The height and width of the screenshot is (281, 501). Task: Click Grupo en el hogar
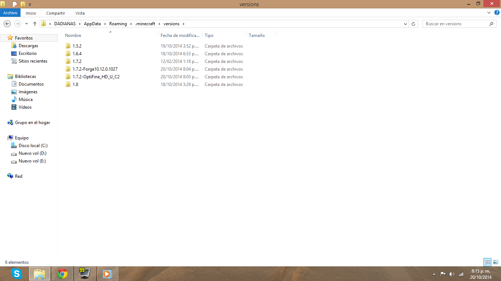(x=32, y=123)
